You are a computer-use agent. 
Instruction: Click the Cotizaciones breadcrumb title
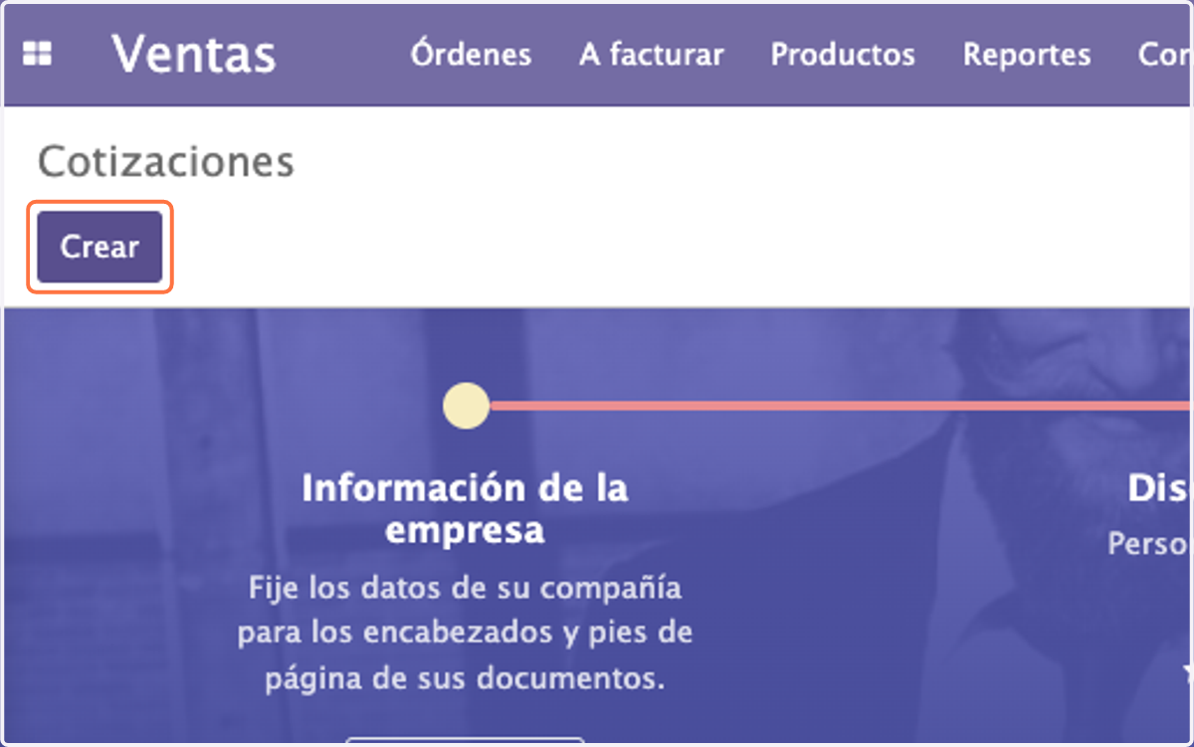coord(166,161)
